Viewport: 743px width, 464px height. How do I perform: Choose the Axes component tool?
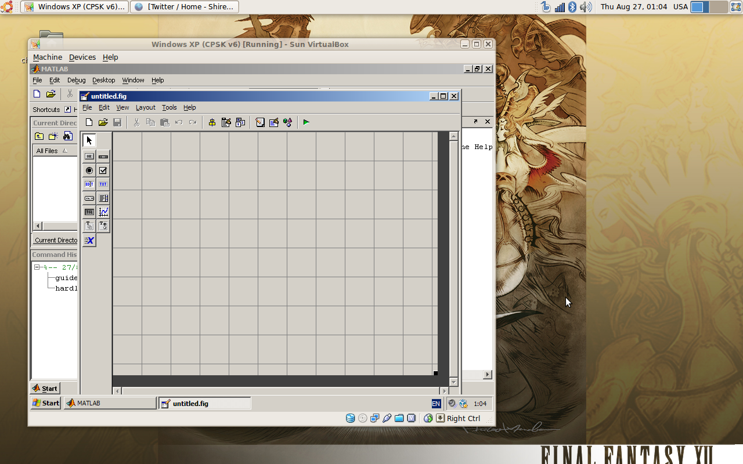(103, 212)
